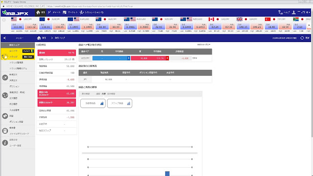The image size is (313, 176).
Task: Open 新規注文 in sidebar
Action: click(x=13, y=74)
